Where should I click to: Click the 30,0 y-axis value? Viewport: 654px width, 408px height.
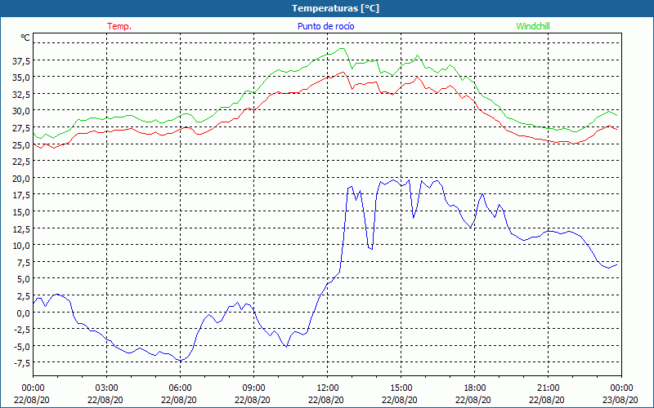tap(21, 112)
